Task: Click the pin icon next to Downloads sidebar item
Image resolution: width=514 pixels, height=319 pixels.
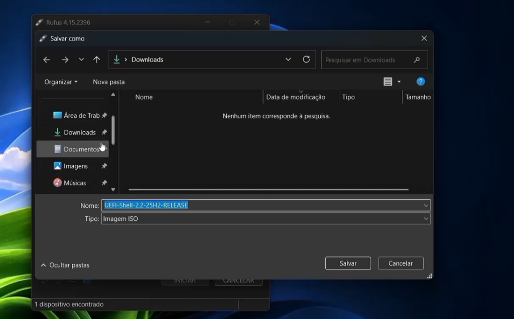Action: click(x=104, y=133)
